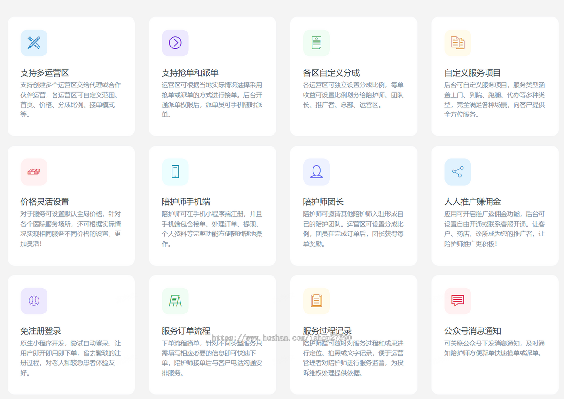The height and width of the screenshot is (399, 564).
Task: Click the pencil-ruler icon above 支持多运营区
Action: 34,43
